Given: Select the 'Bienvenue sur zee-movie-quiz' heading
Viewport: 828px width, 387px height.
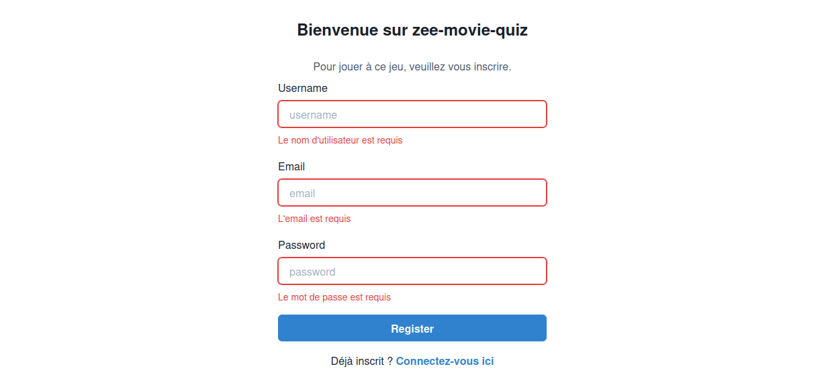Looking at the screenshot, I should 412,30.
